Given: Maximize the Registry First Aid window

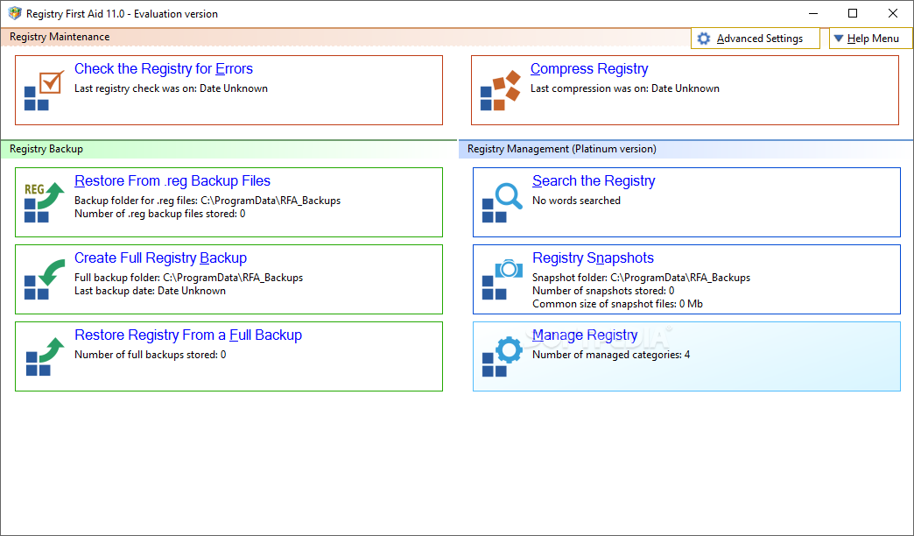Looking at the screenshot, I should click(x=852, y=13).
